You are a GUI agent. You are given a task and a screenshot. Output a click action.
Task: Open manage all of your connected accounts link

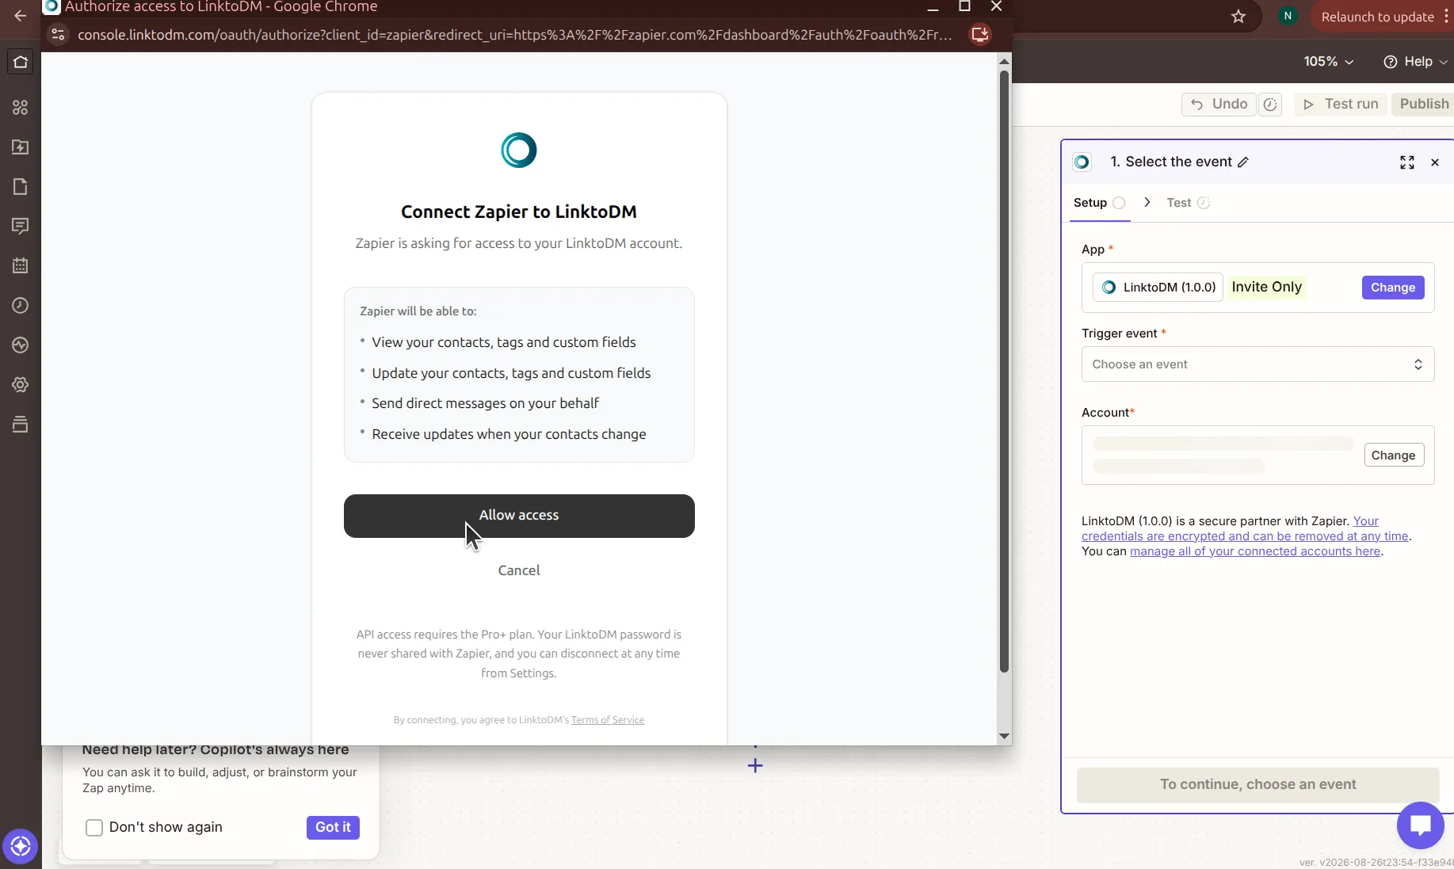coord(1255,551)
